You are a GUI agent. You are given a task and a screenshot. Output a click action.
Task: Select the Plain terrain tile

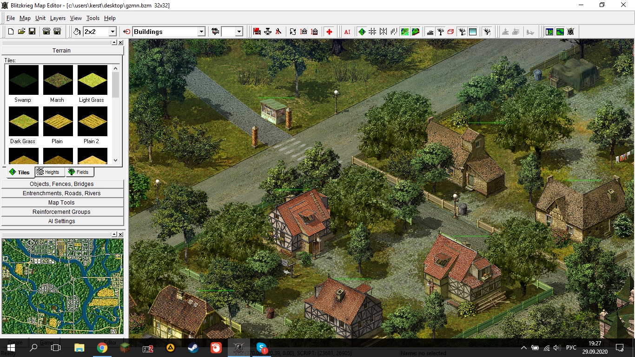pyautogui.click(x=58, y=121)
